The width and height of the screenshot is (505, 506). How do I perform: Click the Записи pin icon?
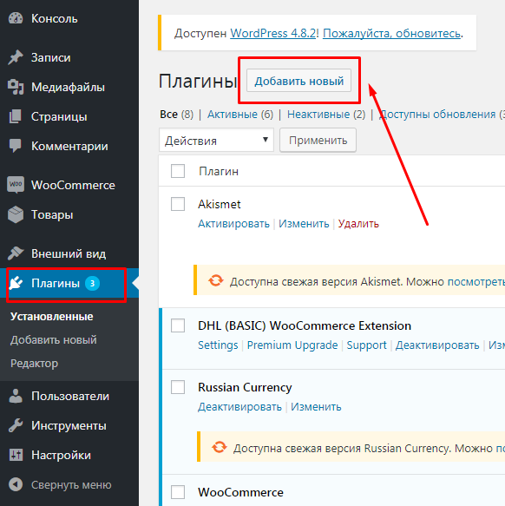(x=16, y=57)
